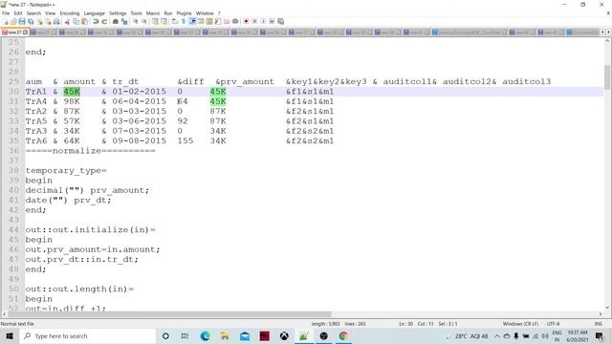The image size is (612, 344).
Task: Open the Window menu
Action: click(205, 13)
